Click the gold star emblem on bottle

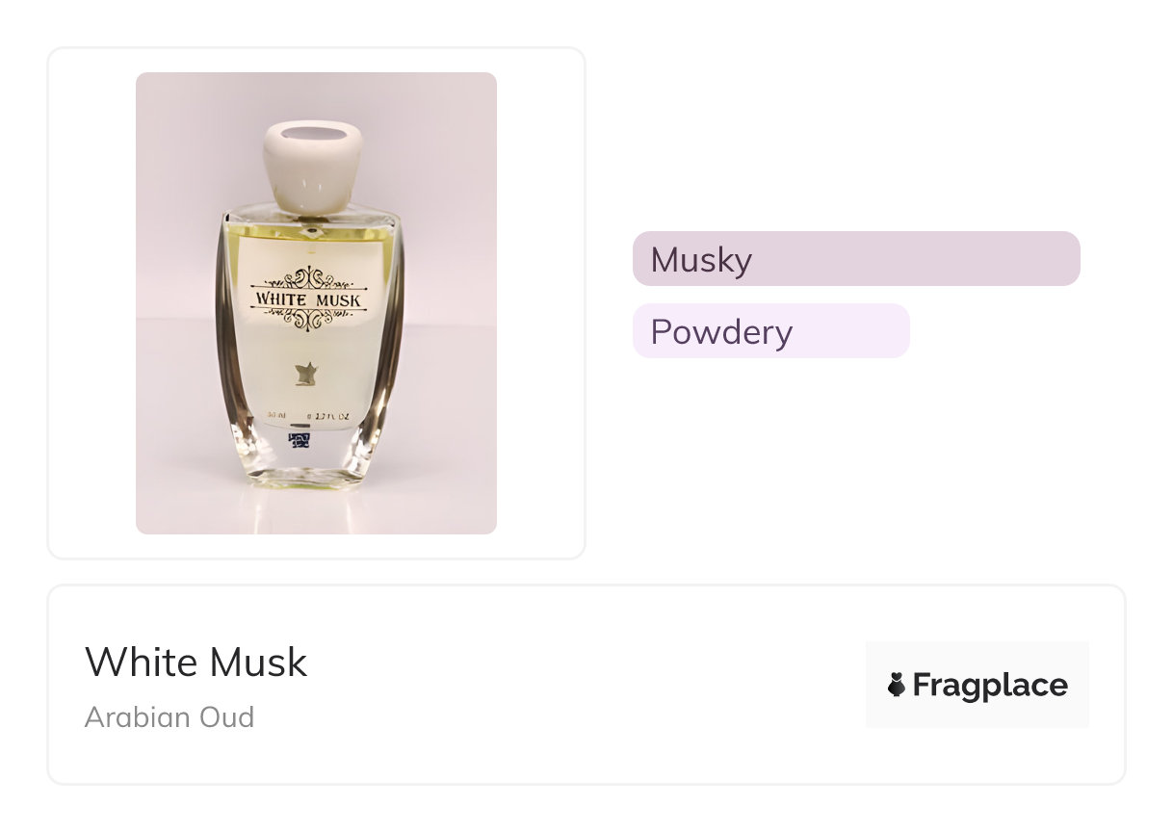(310, 374)
